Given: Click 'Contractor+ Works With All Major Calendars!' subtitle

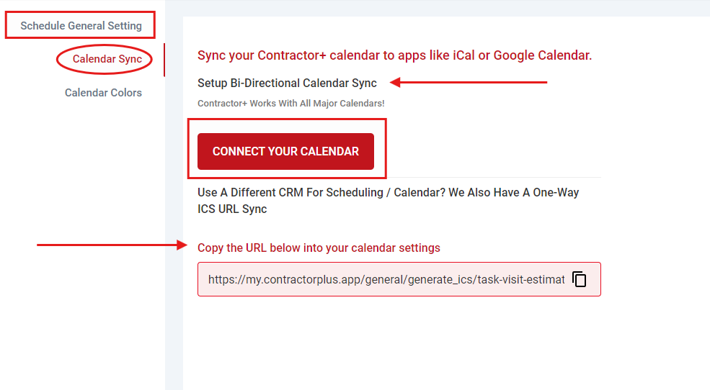Looking at the screenshot, I should click(290, 104).
